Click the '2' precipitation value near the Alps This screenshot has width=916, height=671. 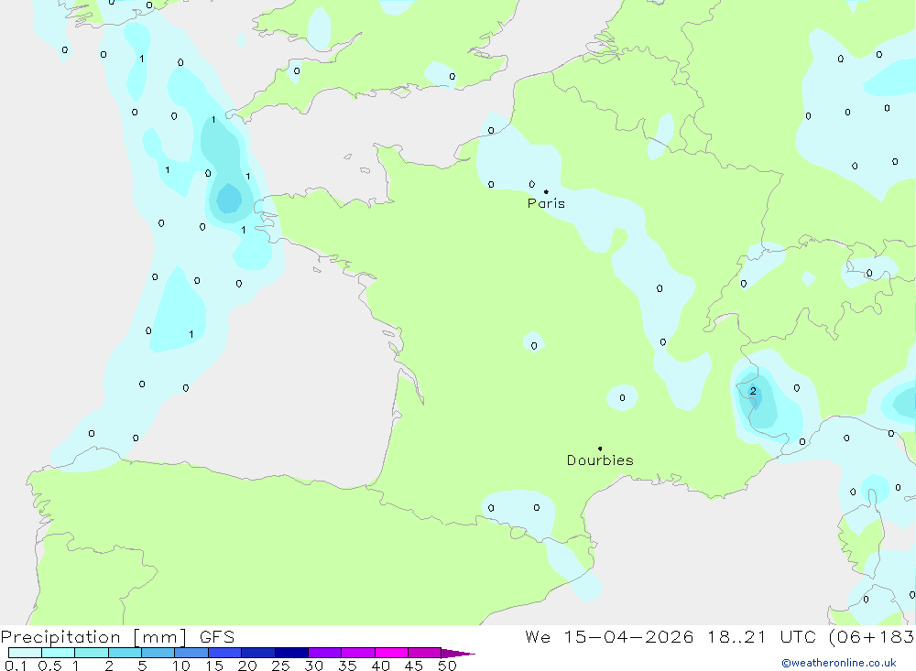click(753, 391)
